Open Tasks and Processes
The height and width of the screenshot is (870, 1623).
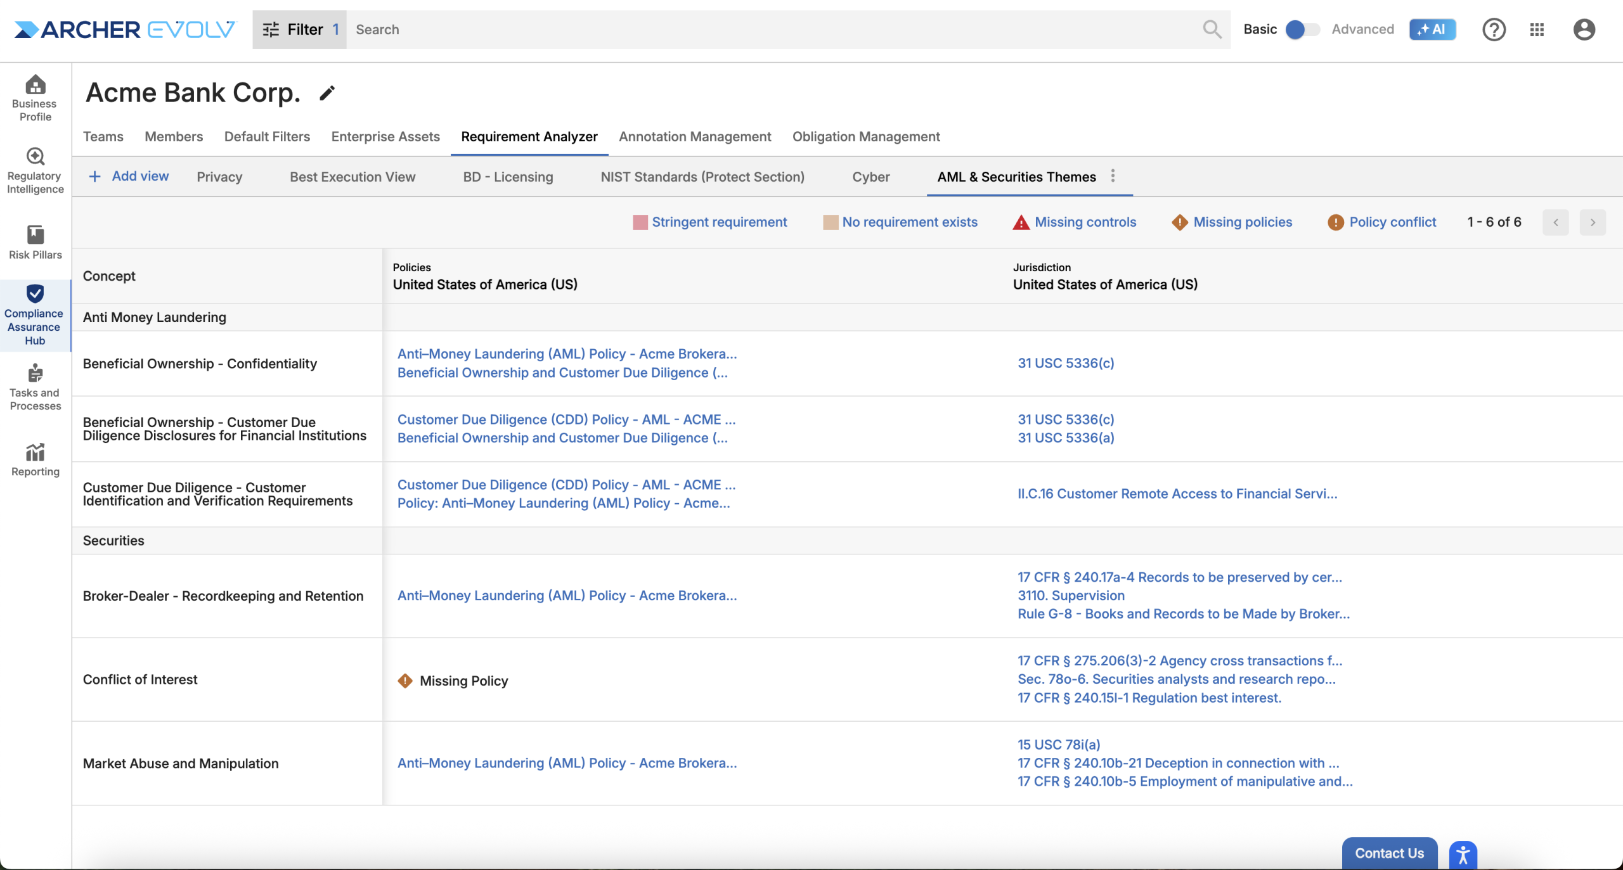point(35,388)
